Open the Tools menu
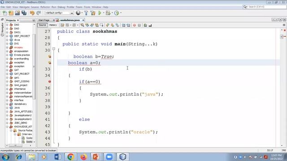Viewport: 287px width, 161px height. (x=87, y=7)
